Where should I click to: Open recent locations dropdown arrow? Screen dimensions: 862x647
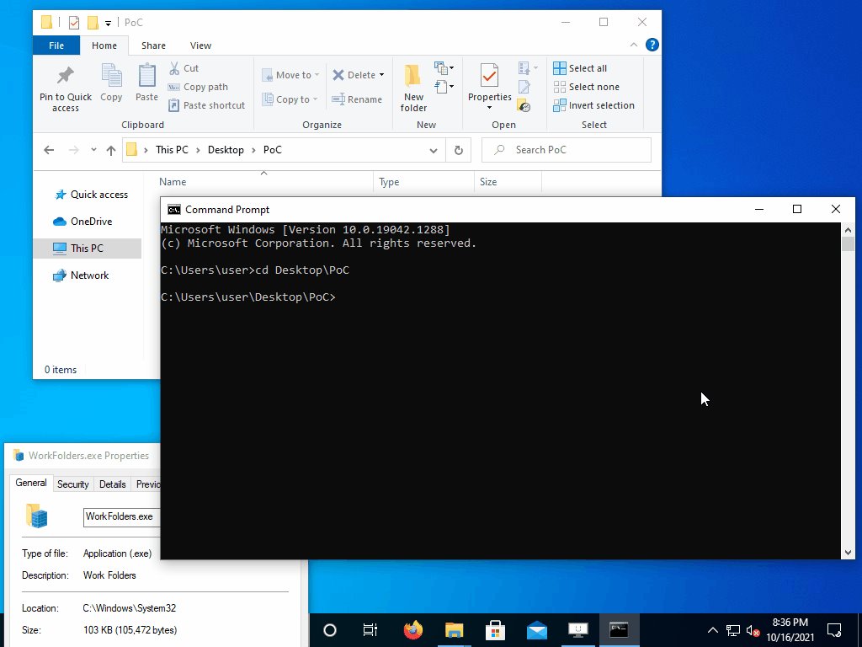click(x=93, y=150)
